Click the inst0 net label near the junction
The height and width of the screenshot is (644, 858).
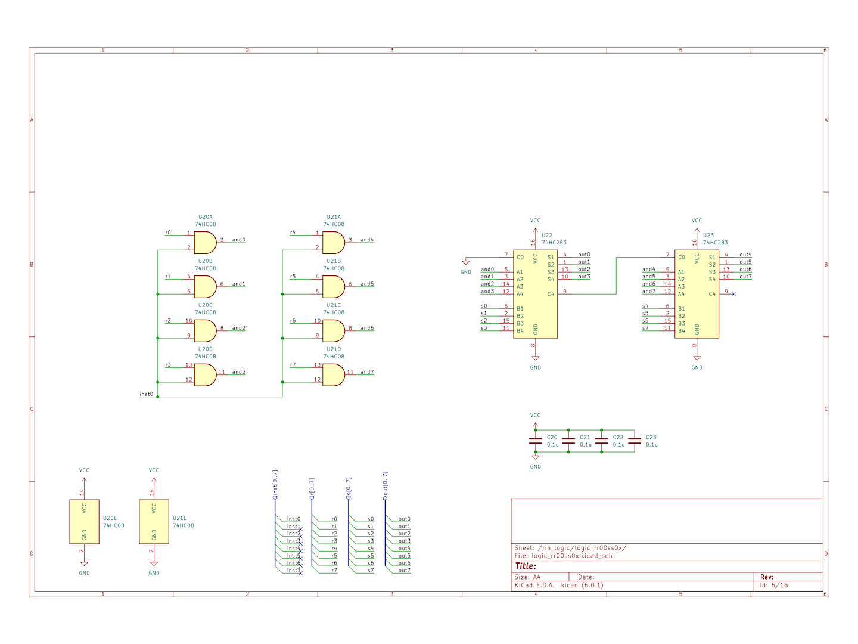[x=147, y=394]
